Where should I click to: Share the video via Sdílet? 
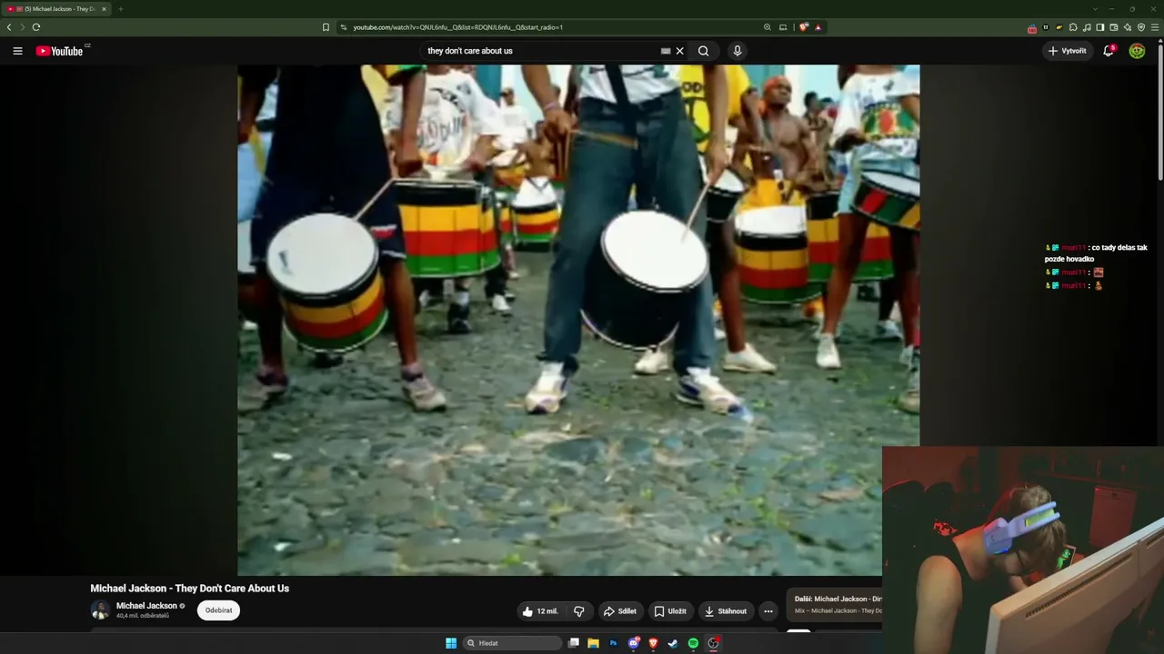tap(621, 611)
